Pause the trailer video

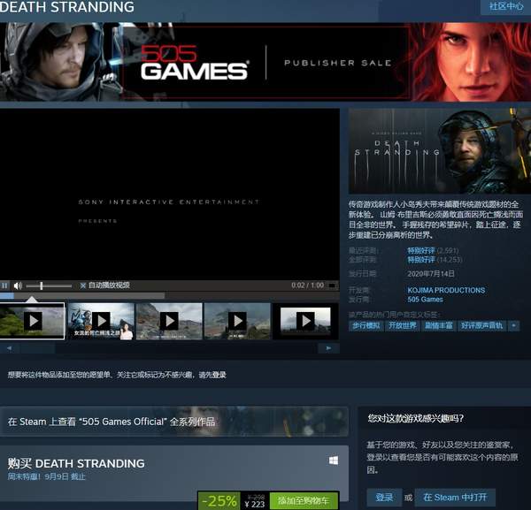point(5,285)
